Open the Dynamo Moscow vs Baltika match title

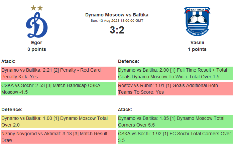[117, 15]
